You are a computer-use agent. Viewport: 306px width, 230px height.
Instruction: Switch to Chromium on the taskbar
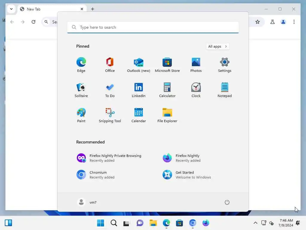click(193, 223)
